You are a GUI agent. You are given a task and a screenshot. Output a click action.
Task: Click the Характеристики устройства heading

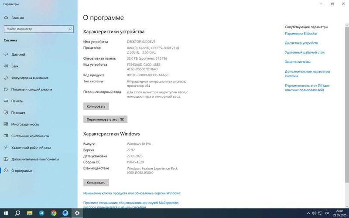pos(114,31)
